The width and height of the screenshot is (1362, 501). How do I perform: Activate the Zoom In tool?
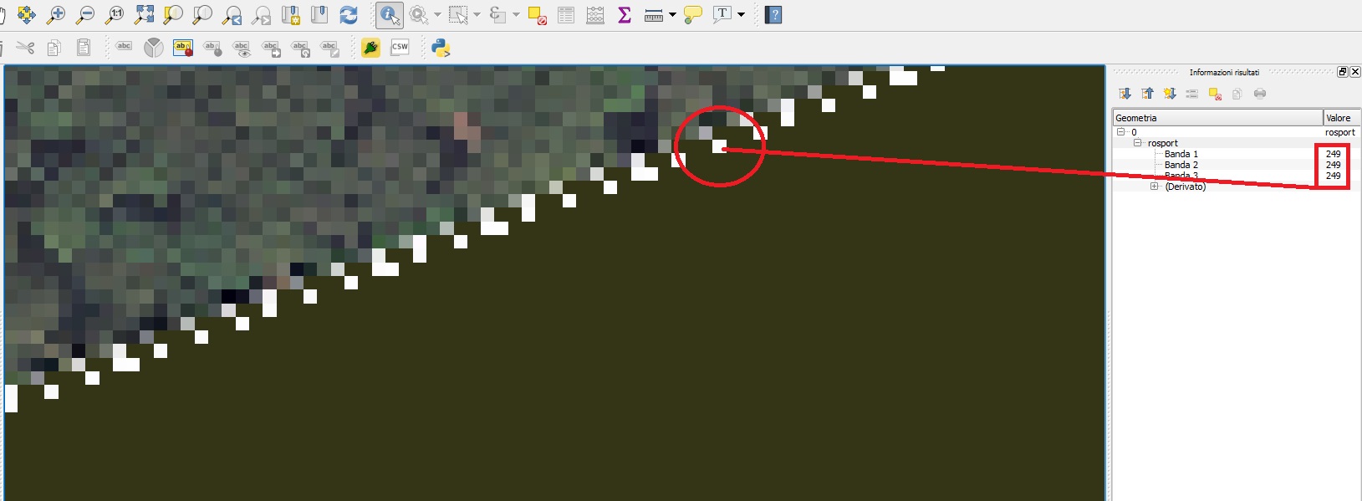click(x=56, y=14)
